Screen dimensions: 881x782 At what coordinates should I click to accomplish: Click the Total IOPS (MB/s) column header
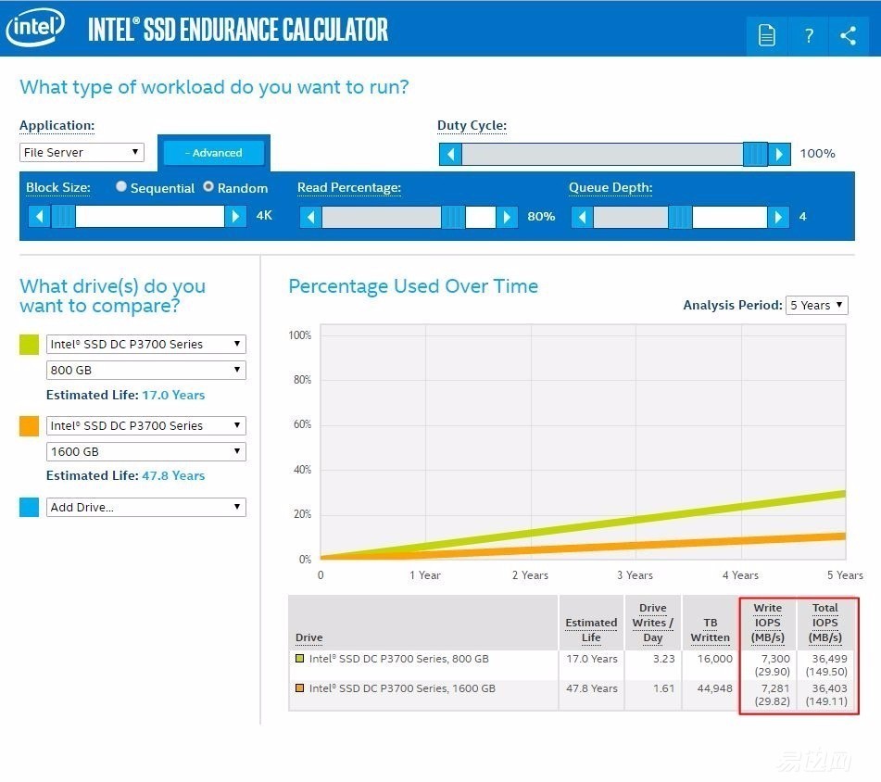825,623
